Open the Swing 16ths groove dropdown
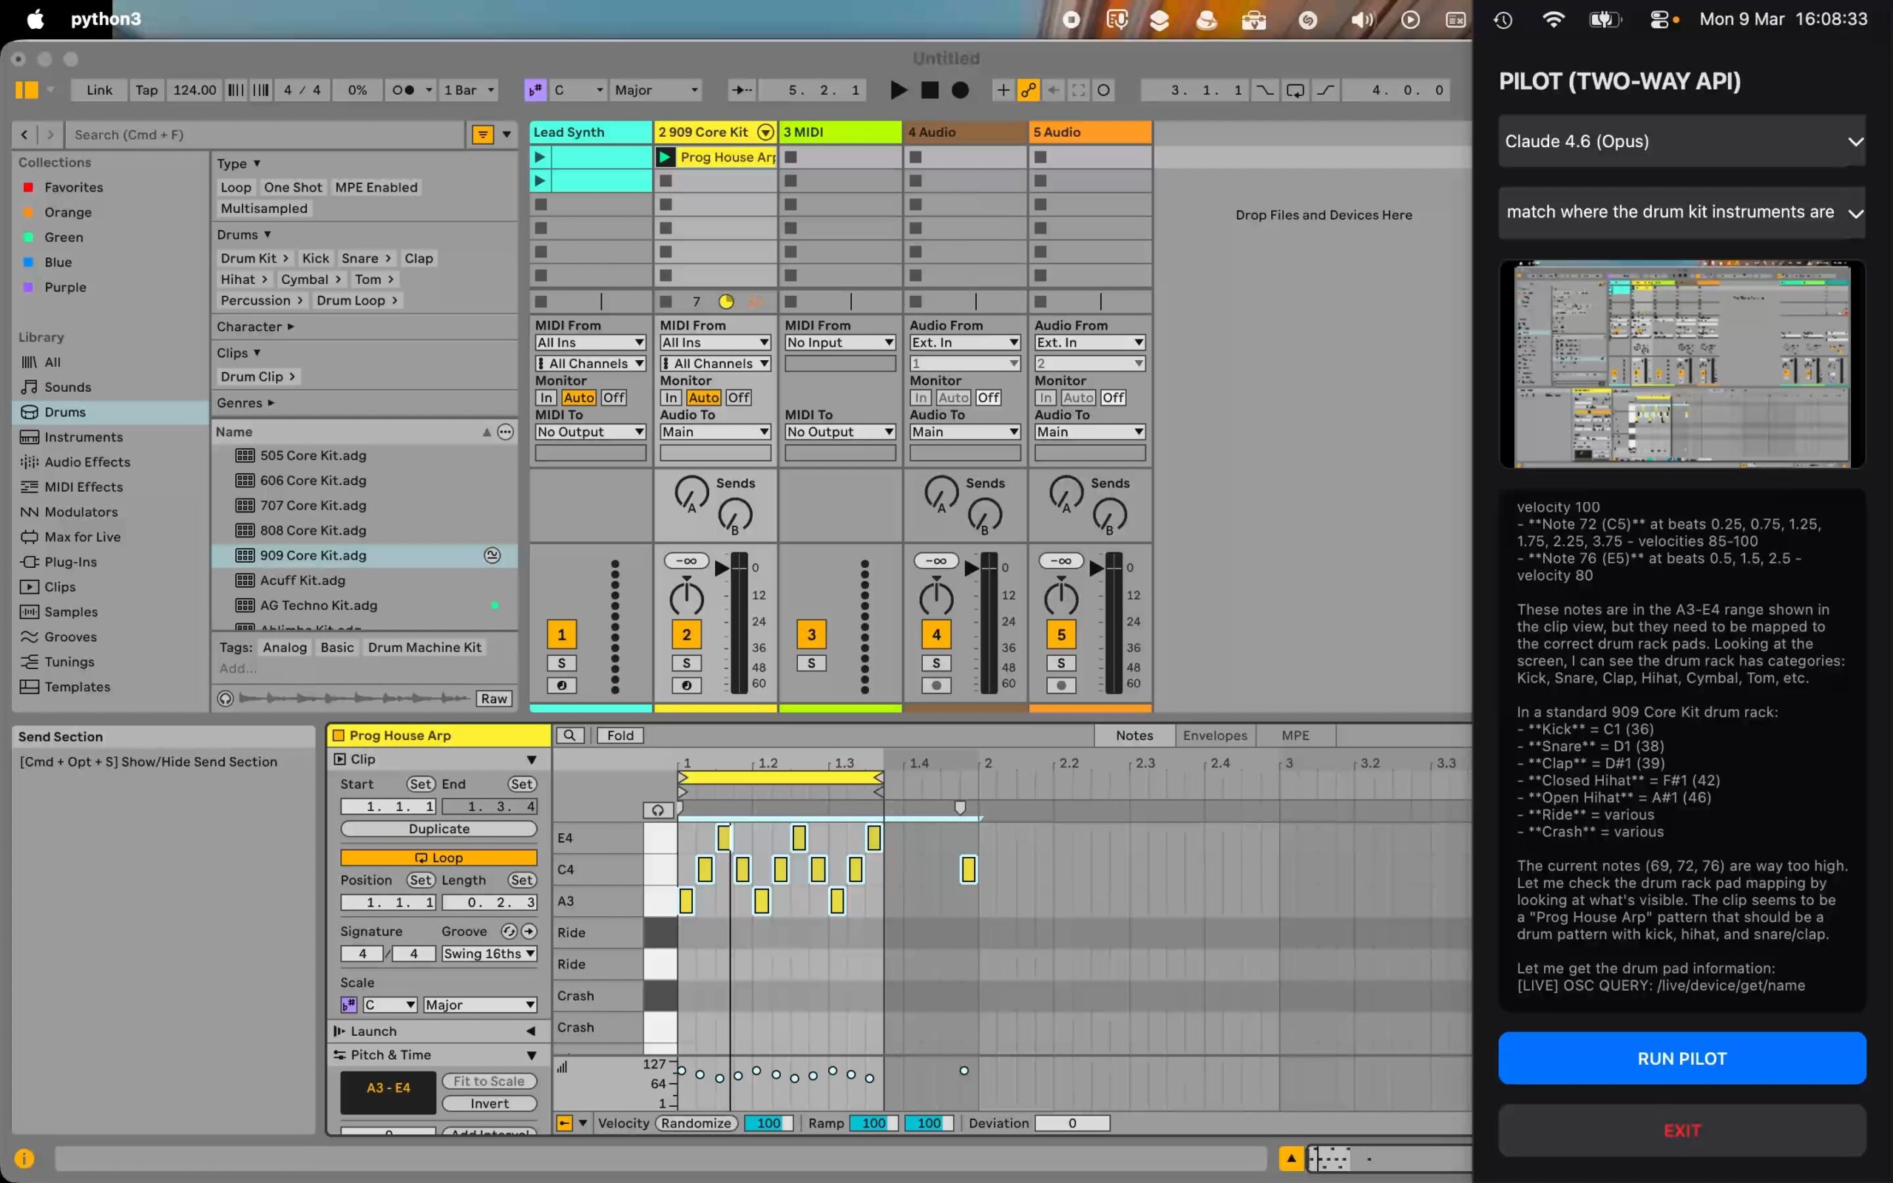 click(489, 954)
